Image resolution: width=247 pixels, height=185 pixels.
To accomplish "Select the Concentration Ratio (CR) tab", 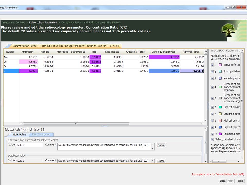I will [x=66, y=46].
